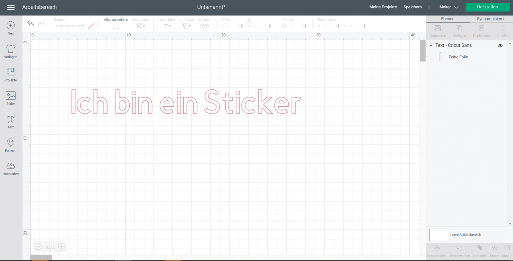Select the Text tool

[x=10, y=121]
